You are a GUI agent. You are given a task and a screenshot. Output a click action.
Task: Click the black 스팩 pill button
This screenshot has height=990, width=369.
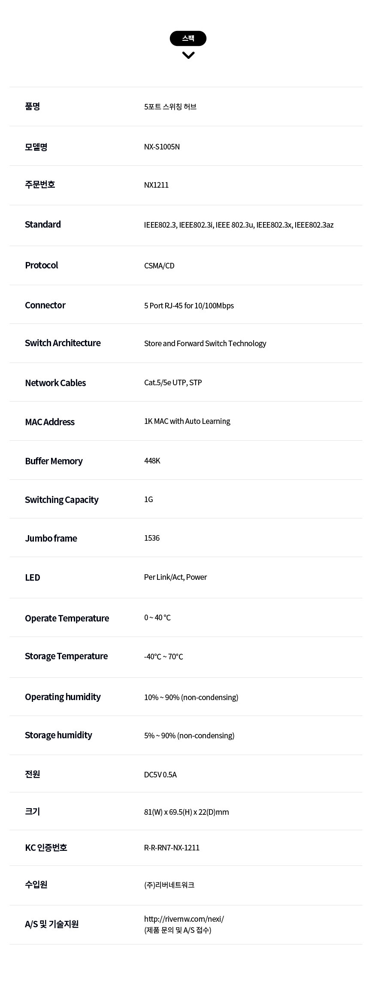tap(188, 38)
